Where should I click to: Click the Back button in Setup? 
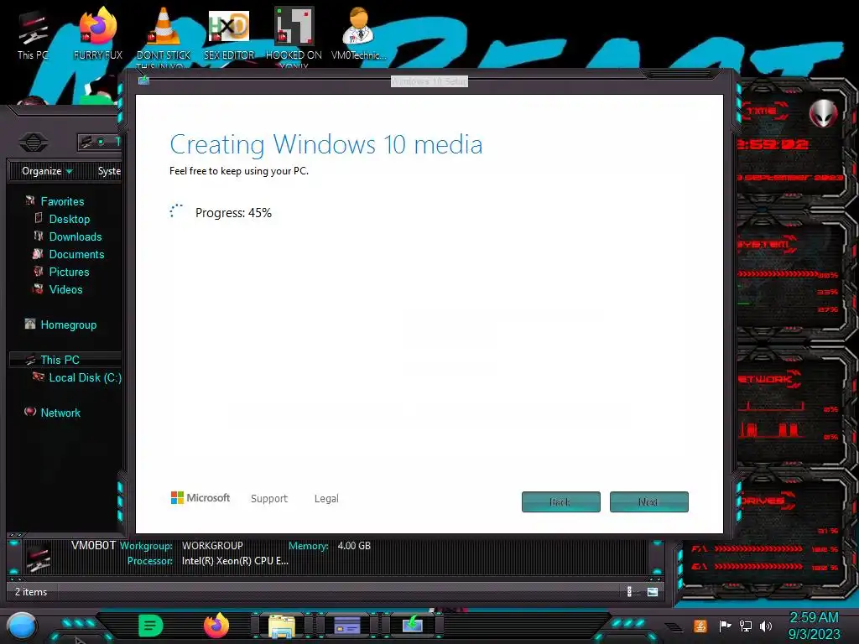click(560, 501)
